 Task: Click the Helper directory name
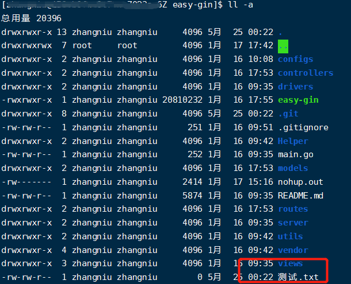click(x=293, y=141)
